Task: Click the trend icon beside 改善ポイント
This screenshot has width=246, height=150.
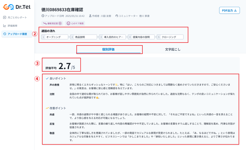Action: click(x=47, y=108)
